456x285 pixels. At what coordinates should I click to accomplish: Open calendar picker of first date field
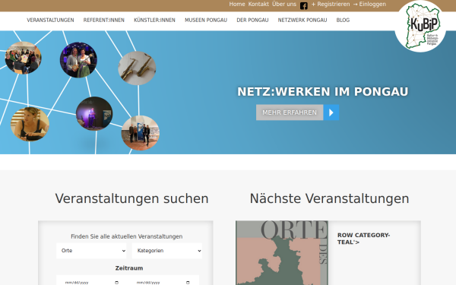(x=116, y=283)
